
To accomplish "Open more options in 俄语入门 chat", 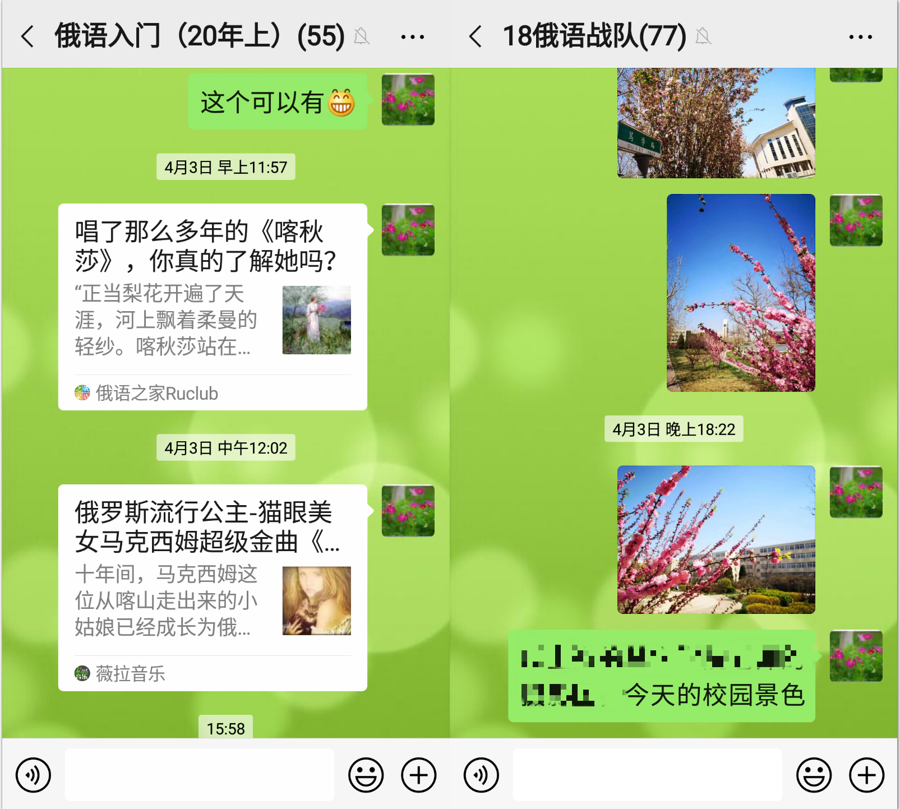I will [412, 38].
